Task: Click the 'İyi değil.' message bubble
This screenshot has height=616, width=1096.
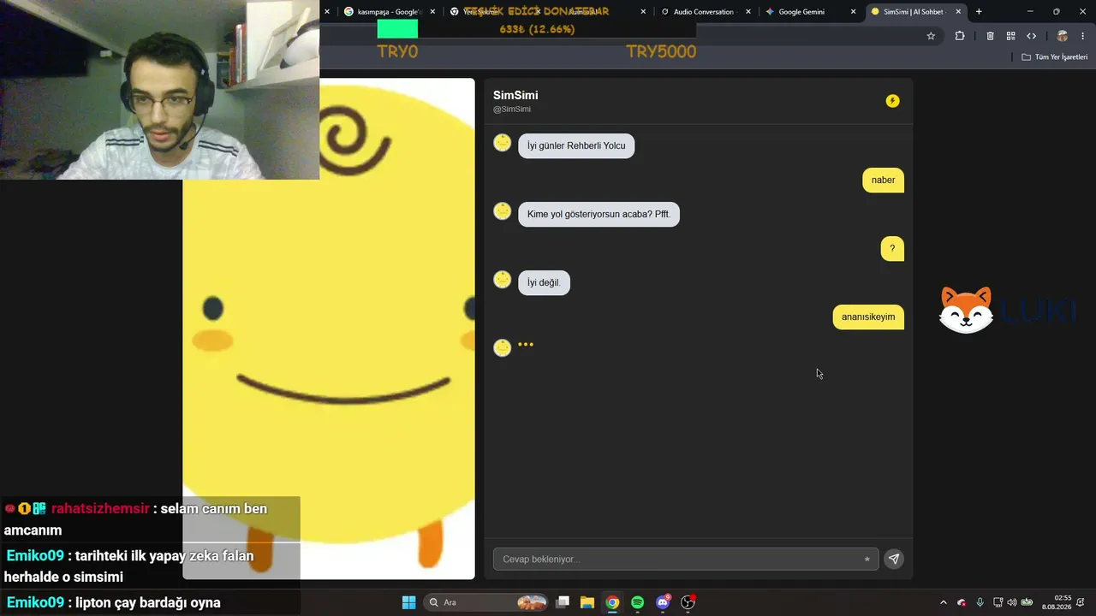Action: [x=544, y=282]
